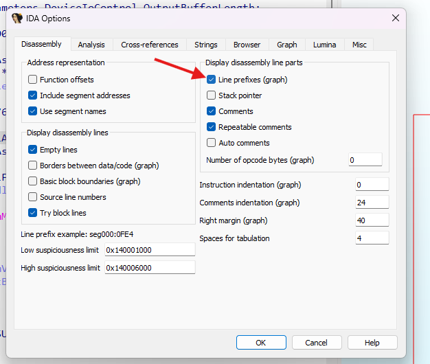Viewport: 430px width, 364px height.
Task: Click the 'Spaces for tabulation' label
Action: [234, 238]
